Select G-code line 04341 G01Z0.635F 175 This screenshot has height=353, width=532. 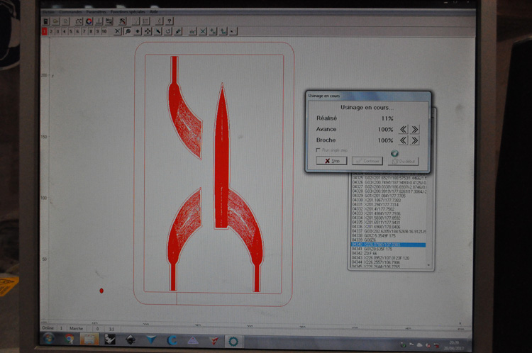[388, 249]
